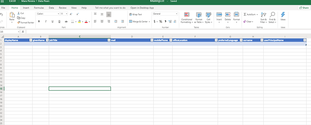Viewport: 311px width, 125px height.
Task: Click the Format cells icon
Action: tap(236, 15)
